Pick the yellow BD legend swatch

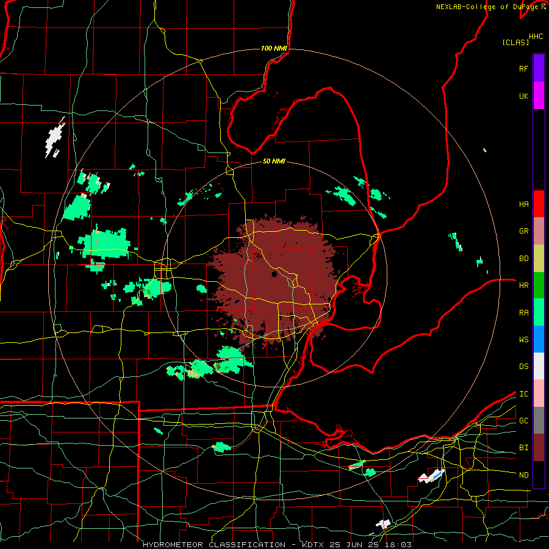[x=539, y=258]
